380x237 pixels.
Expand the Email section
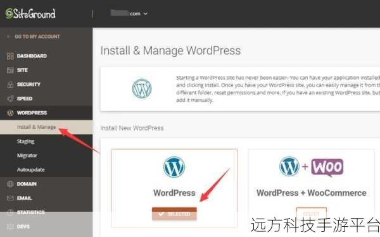click(x=46, y=198)
